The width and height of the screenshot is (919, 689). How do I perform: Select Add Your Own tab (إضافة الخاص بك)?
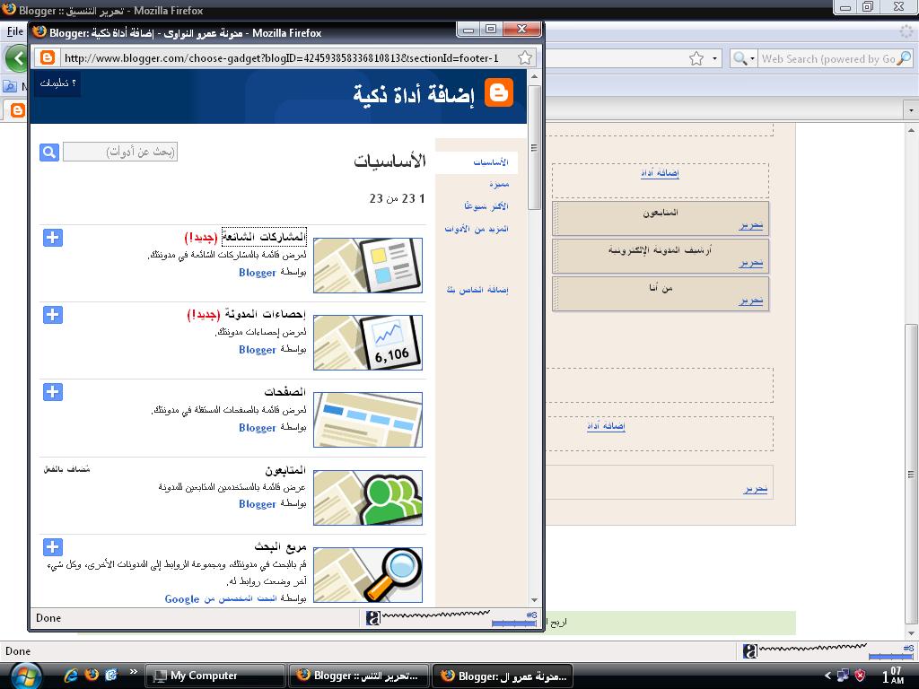pos(477,290)
